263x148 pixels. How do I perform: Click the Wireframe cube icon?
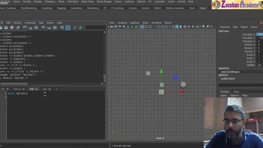tap(173, 27)
